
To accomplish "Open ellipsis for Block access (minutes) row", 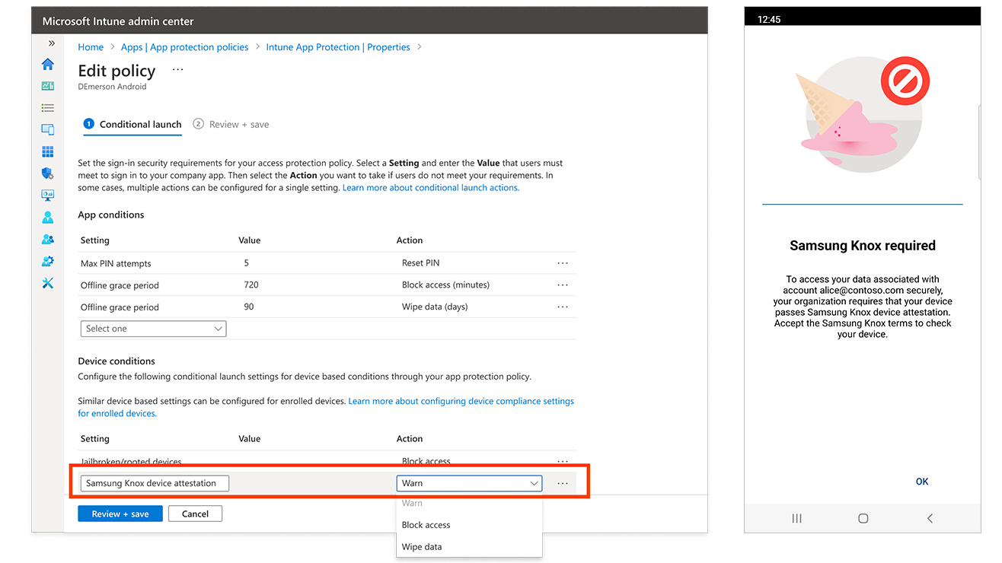I will pos(563,285).
